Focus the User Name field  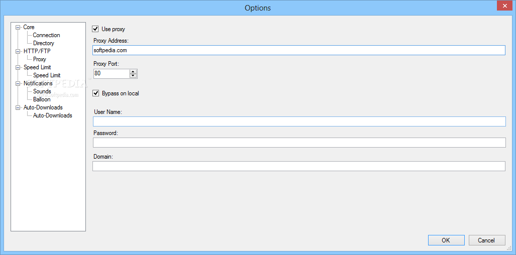299,121
